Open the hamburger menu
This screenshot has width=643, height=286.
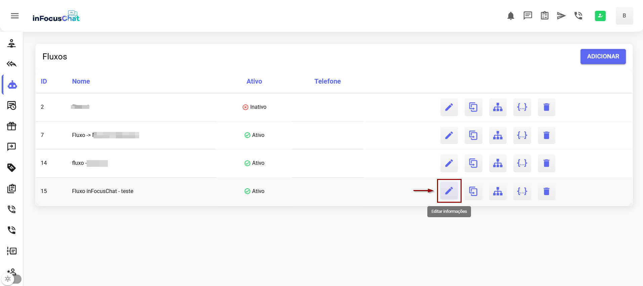point(15,16)
